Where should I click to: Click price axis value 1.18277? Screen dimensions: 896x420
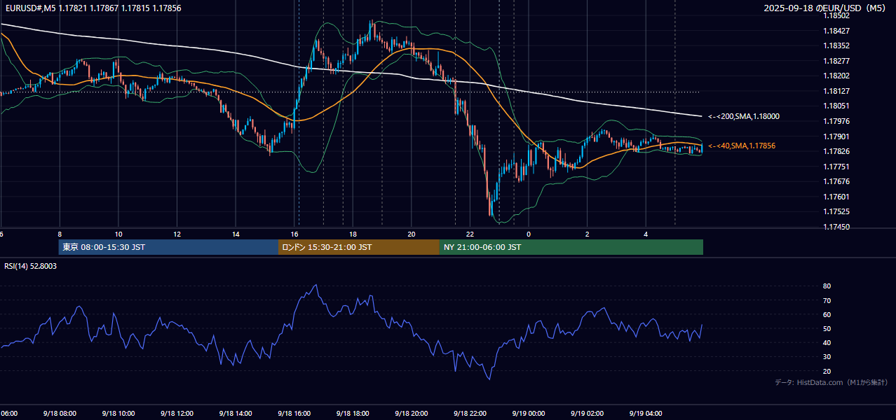pos(837,61)
